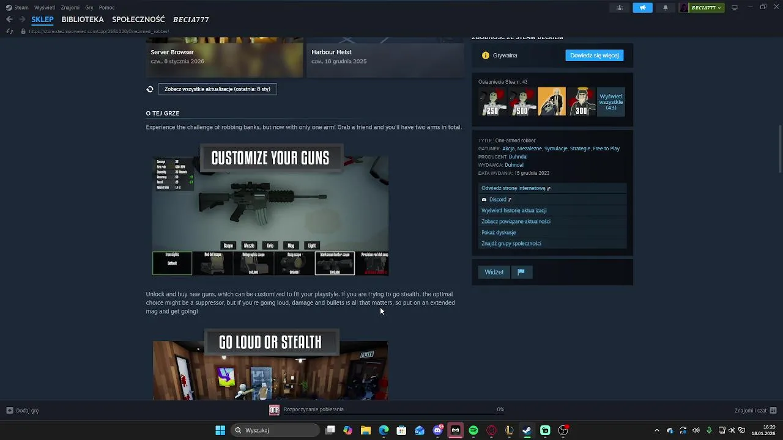Open Microsoft Edge from the taskbar

[x=384, y=430]
